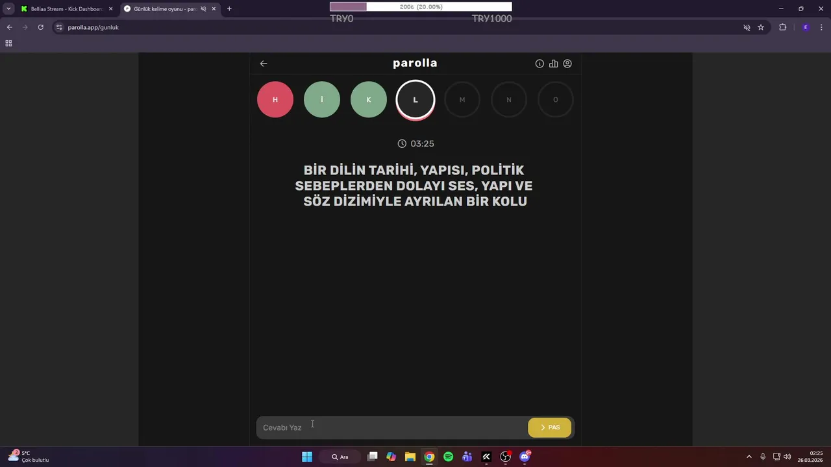Viewport: 831px width, 467px height.
Task: Close the Günlük kelime oyunu tab
Action: (x=214, y=9)
